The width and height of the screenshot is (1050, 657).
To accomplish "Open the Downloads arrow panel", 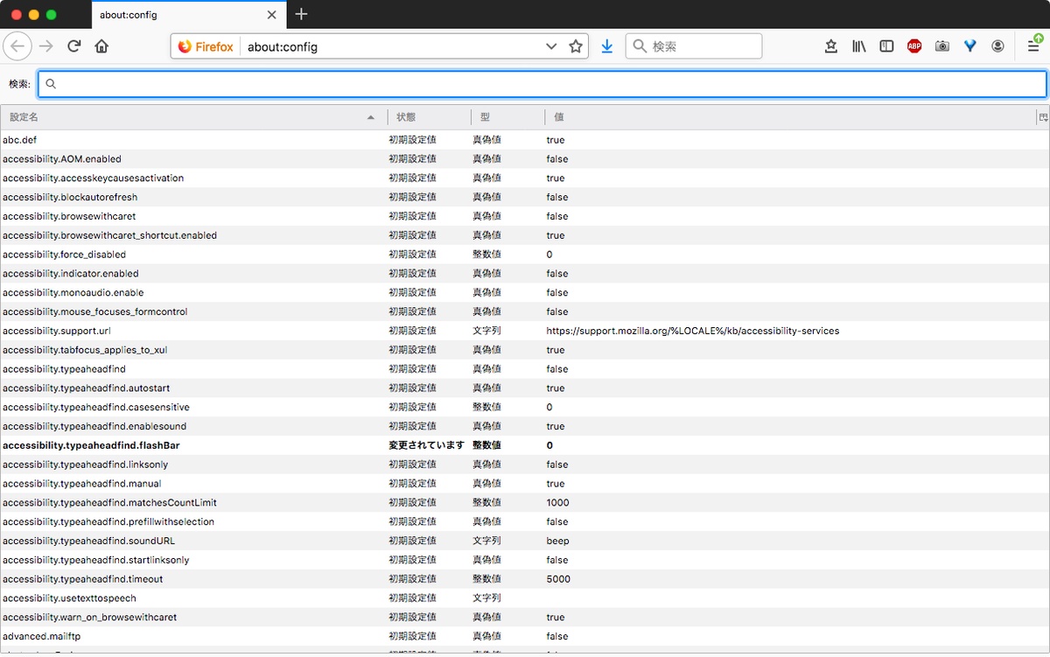I will (x=606, y=46).
